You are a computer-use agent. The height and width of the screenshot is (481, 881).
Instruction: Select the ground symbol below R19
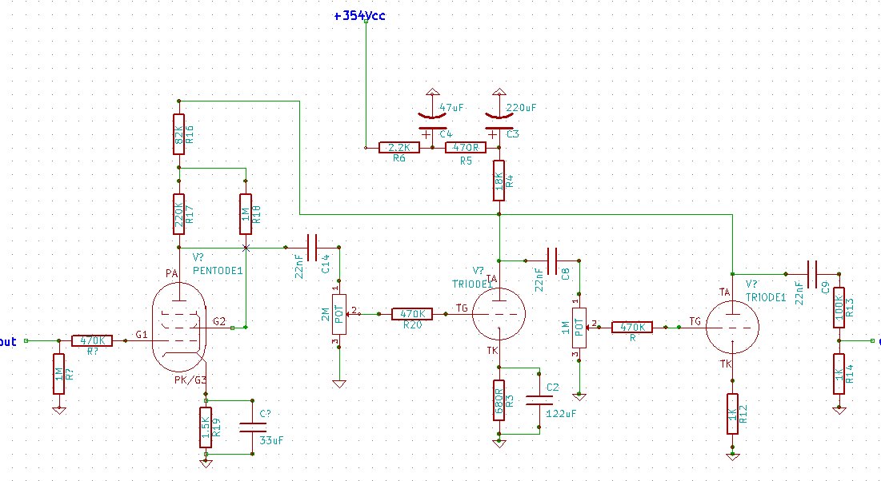(206, 463)
